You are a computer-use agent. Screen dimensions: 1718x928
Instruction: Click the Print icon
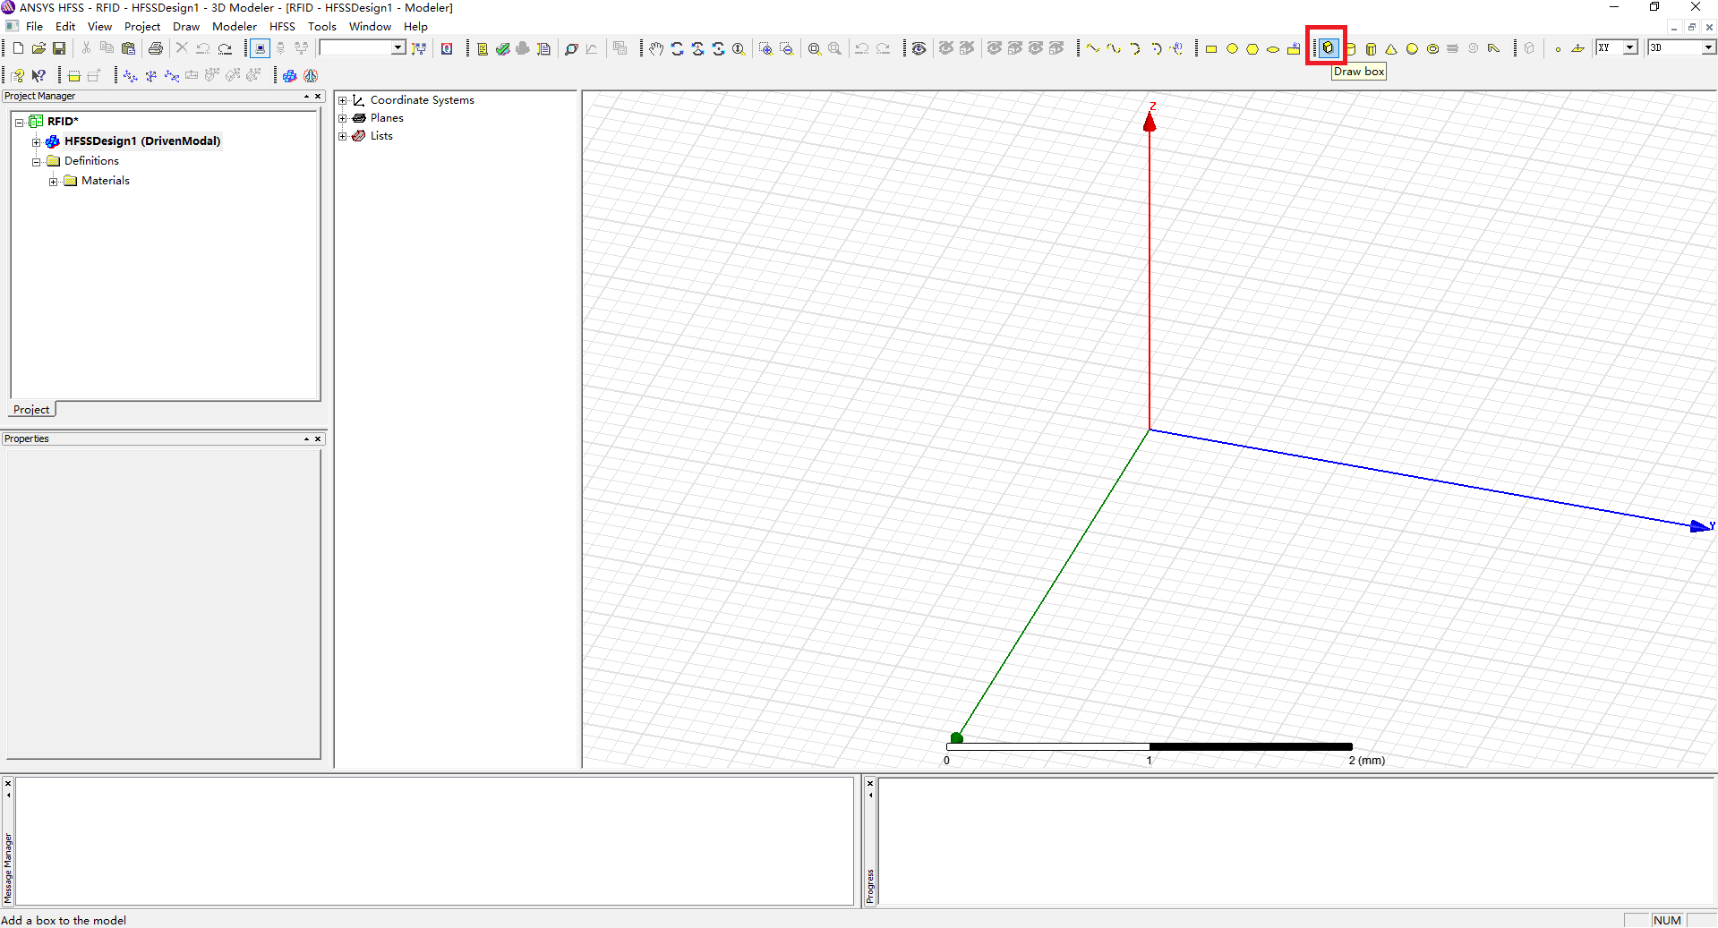tap(156, 48)
